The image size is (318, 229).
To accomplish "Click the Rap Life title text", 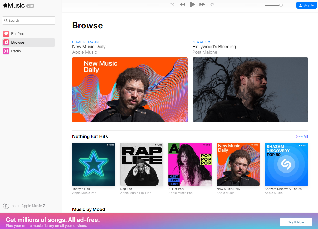I will tap(126, 189).
